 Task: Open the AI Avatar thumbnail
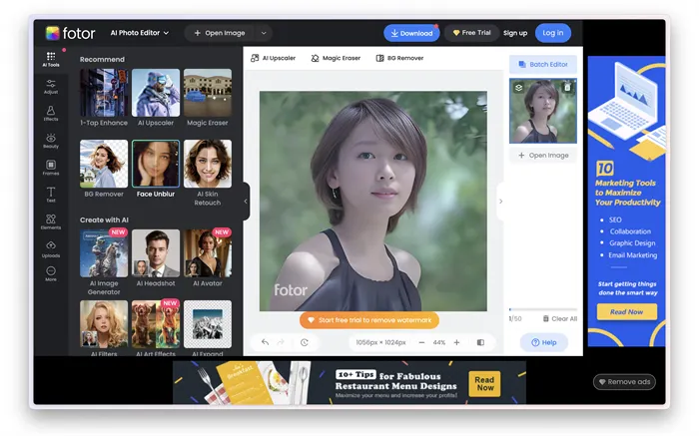tap(208, 253)
